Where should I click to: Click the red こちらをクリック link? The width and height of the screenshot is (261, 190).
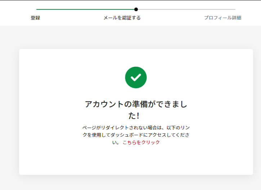[141, 142]
